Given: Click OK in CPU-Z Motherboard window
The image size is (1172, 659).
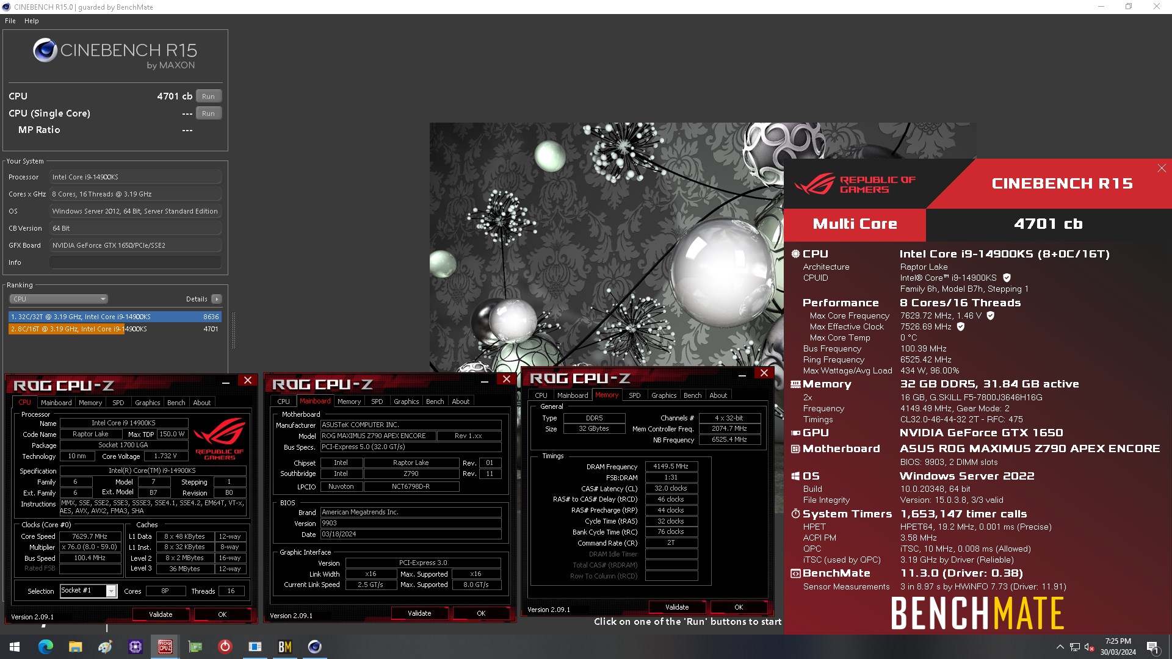Looking at the screenshot, I should pos(481,613).
